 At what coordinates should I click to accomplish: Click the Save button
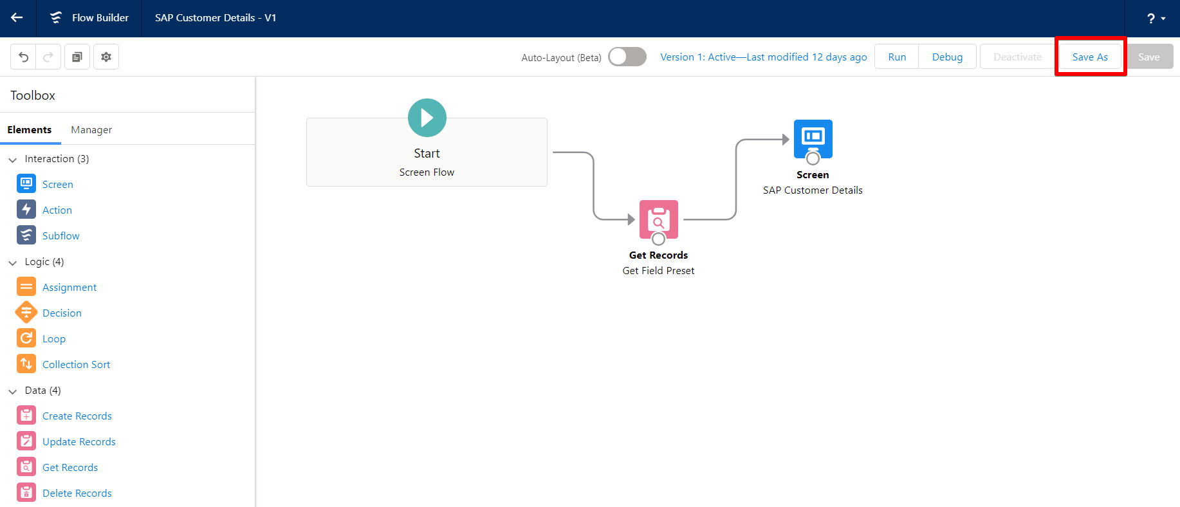1148,57
